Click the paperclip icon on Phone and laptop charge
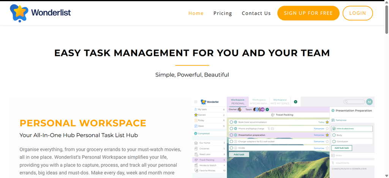The height and width of the screenshot is (178, 389). tap(269, 129)
